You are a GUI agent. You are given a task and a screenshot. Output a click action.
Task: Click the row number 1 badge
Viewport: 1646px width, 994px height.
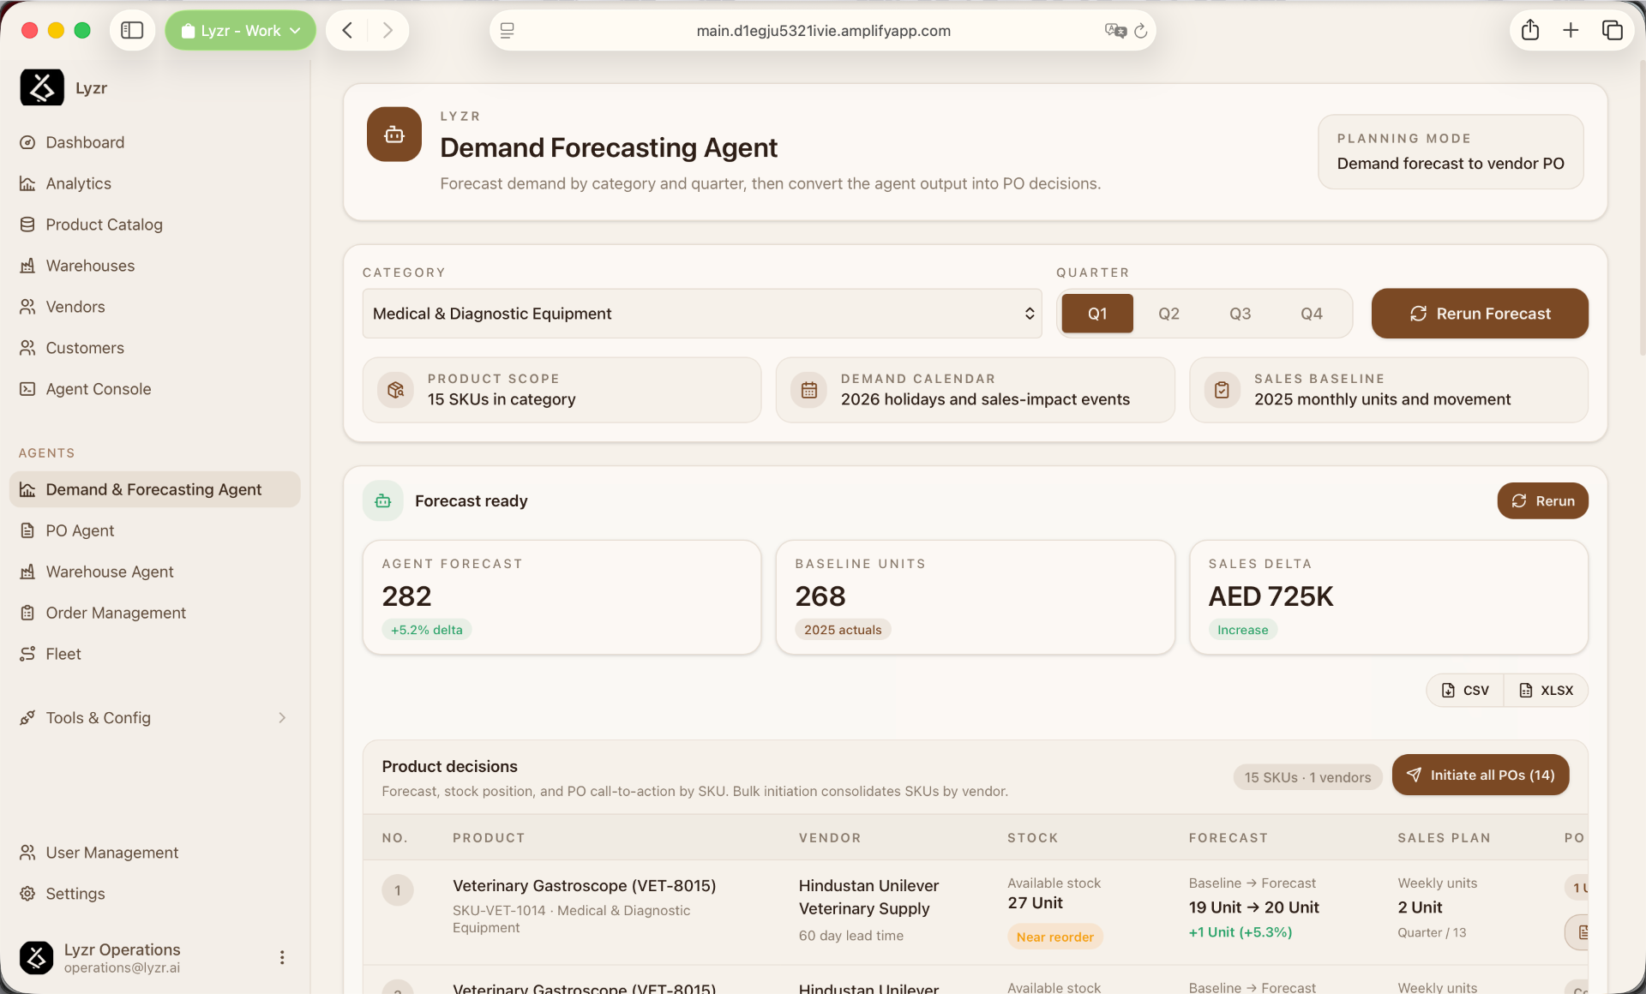click(397, 890)
